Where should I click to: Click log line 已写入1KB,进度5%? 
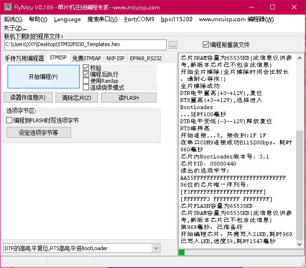(x=228, y=241)
